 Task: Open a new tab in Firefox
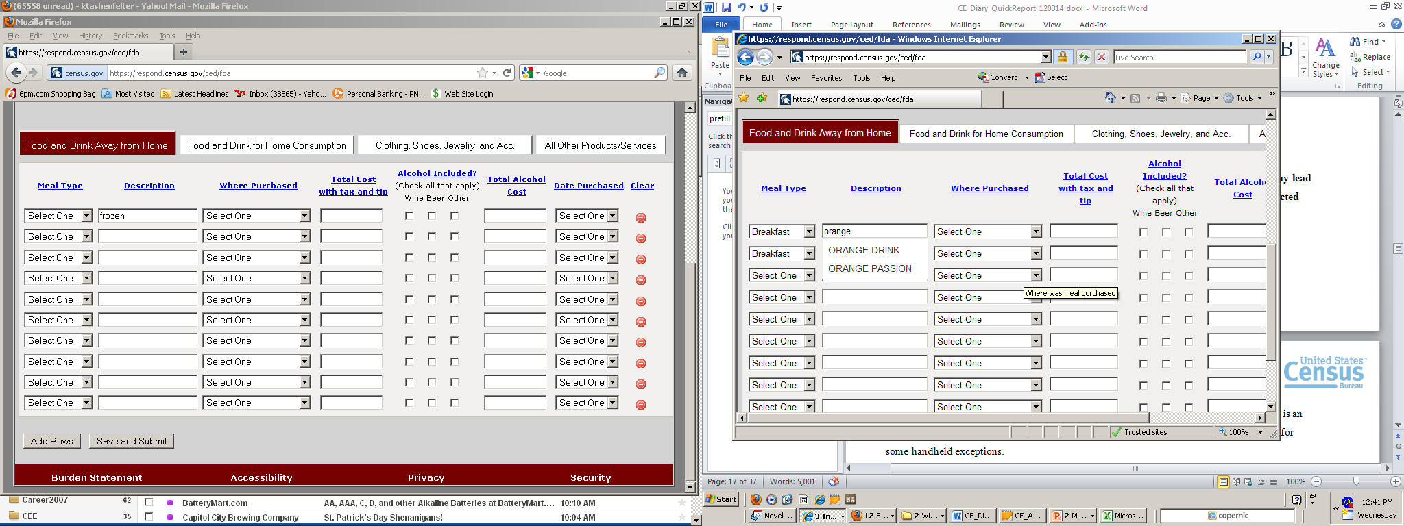coord(183,52)
